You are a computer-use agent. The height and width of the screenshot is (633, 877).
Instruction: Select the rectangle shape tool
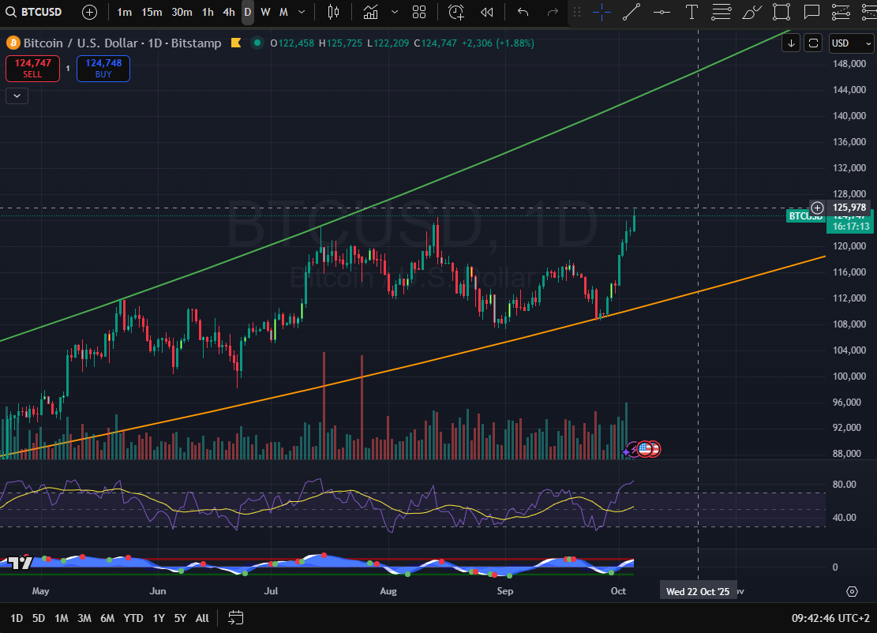tap(781, 12)
